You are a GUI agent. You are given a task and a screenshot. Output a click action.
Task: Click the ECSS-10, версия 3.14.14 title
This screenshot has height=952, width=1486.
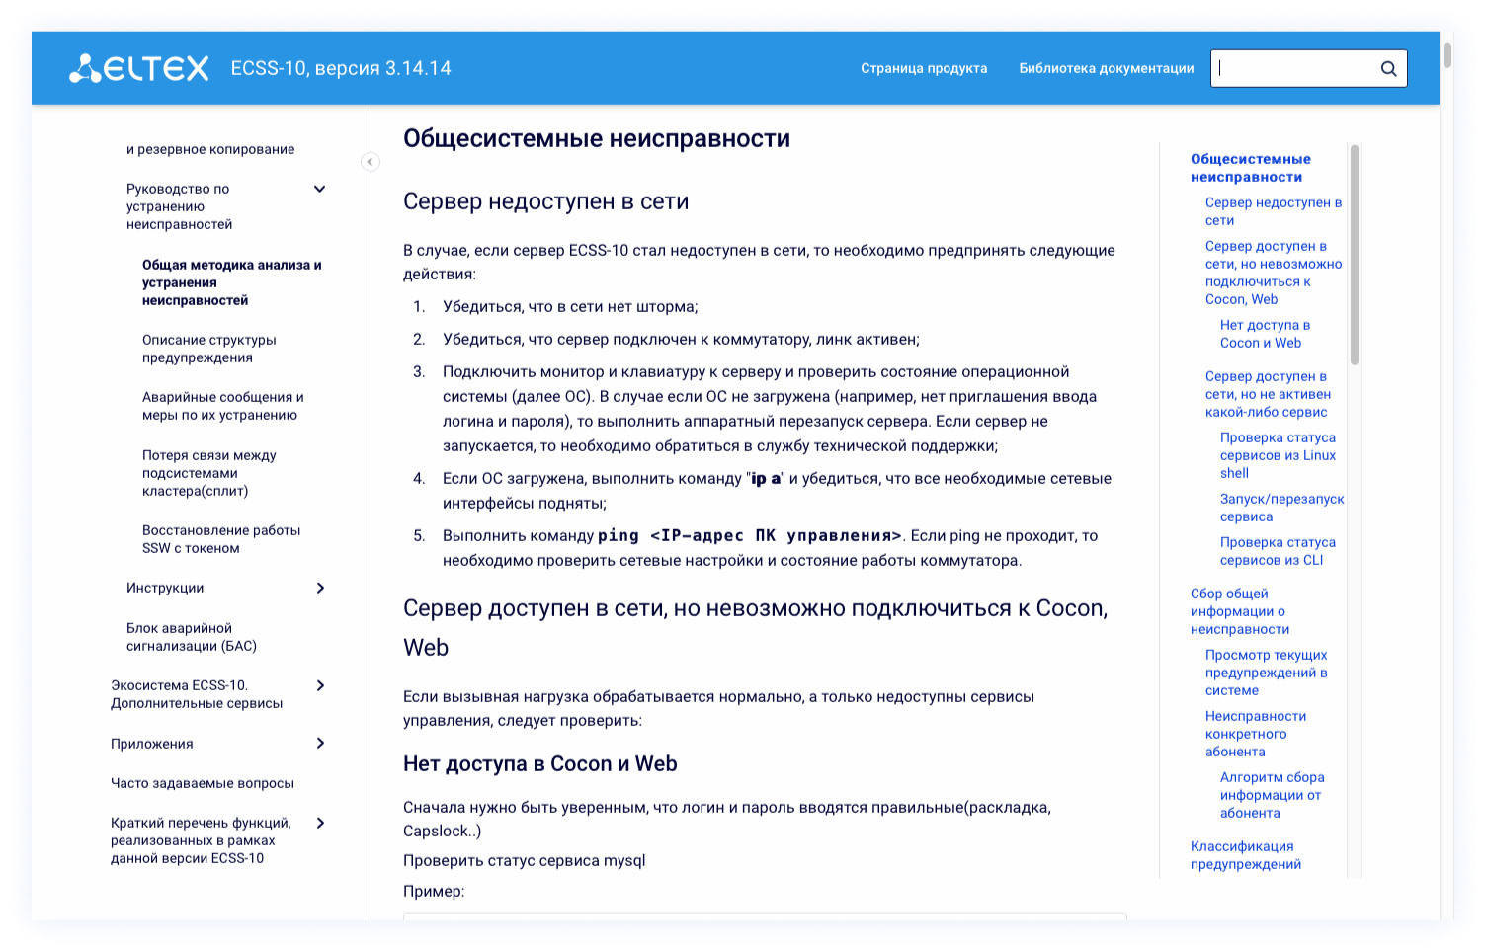click(x=341, y=68)
